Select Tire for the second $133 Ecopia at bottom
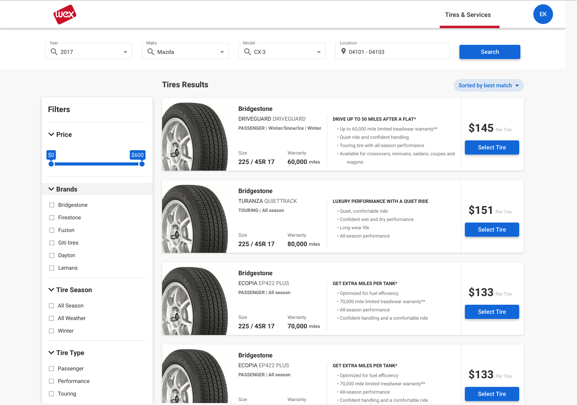577x405 pixels. coord(492,394)
